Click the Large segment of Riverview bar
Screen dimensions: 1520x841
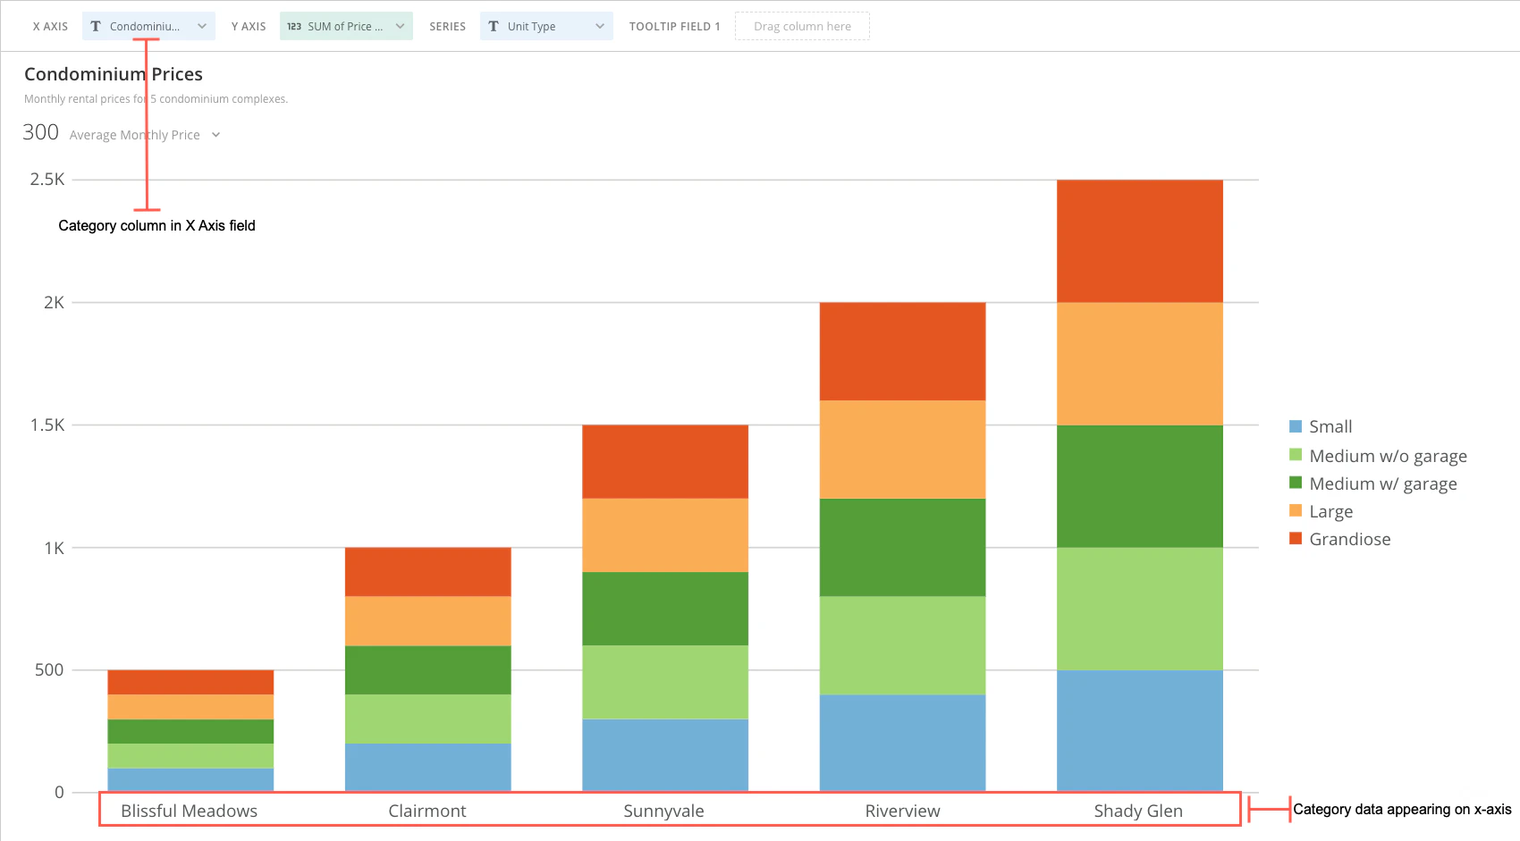coord(902,449)
